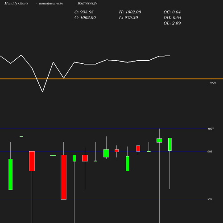223x223 pixels.
Task: Click the tall red candle touching the 970 line
Action: click(x=64, y=177)
